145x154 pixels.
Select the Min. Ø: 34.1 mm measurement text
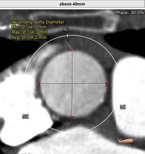pos(29,27)
